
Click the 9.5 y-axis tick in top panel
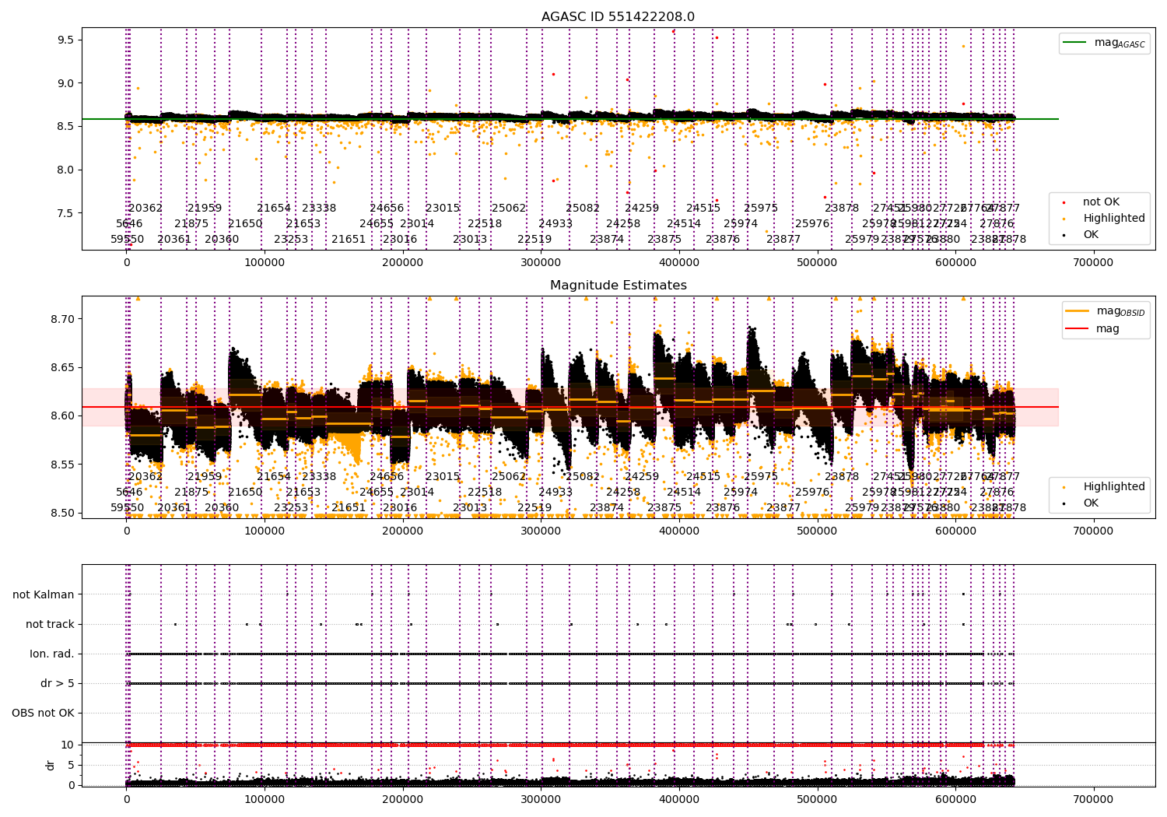coord(65,40)
